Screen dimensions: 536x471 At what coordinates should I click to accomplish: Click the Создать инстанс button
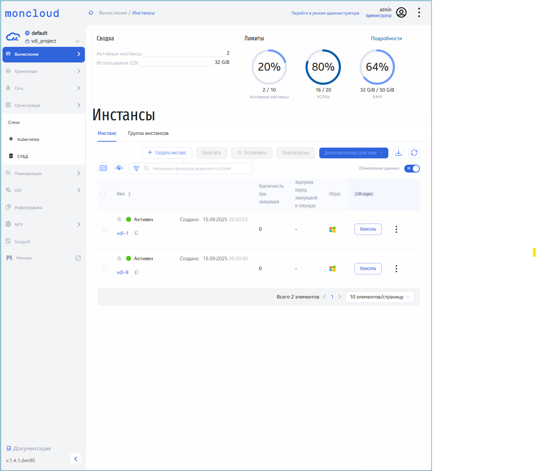pos(167,153)
